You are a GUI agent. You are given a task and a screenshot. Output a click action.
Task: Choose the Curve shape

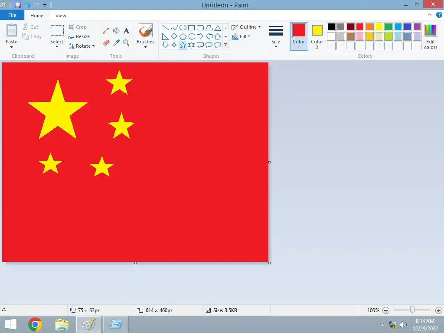tap(174, 28)
